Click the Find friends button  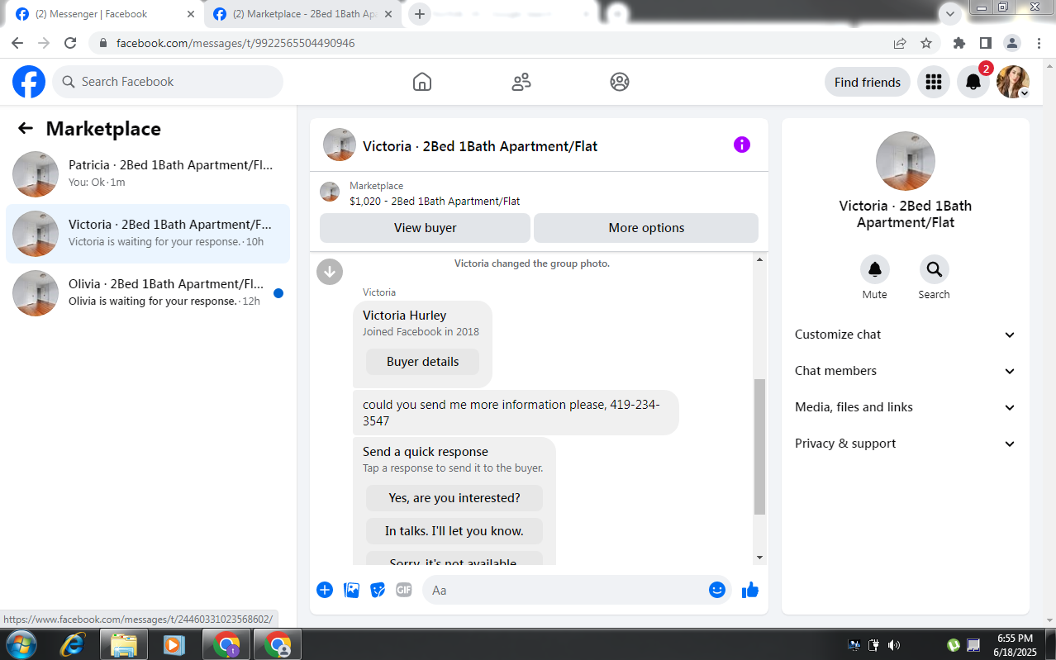coord(868,82)
